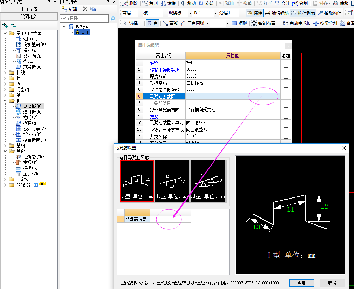Open the 首层 floor dropdown
This screenshot has width=354, height=289.
[139, 13]
